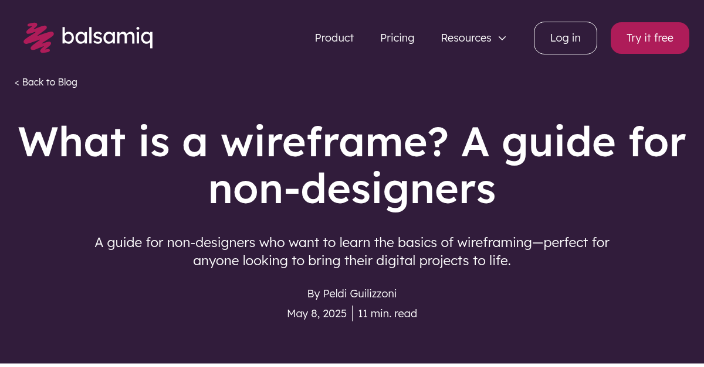Click the word "non-designers" in the headline
The height and width of the screenshot is (367, 704).
(x=352, y=190)
